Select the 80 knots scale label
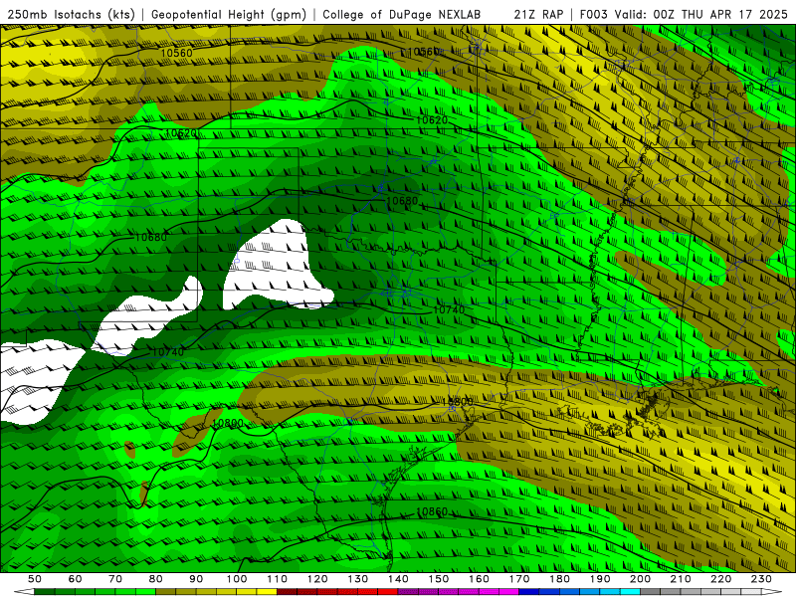Image resolution: width=796 pixels, height=597 pixels. tap(156, 579)
